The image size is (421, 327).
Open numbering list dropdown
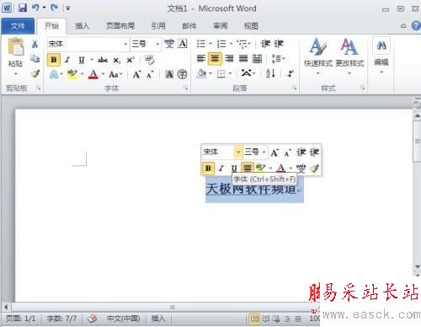tap(231, 44)
